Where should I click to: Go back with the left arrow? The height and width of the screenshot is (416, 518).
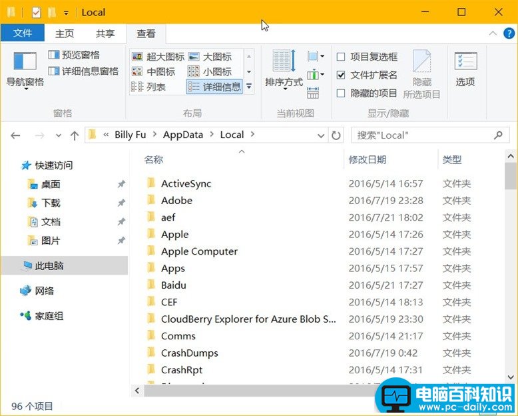15,135
